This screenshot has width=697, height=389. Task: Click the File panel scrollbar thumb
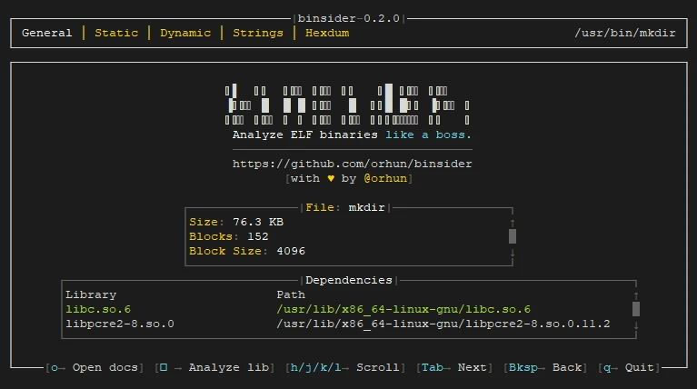tap(513, 236)
